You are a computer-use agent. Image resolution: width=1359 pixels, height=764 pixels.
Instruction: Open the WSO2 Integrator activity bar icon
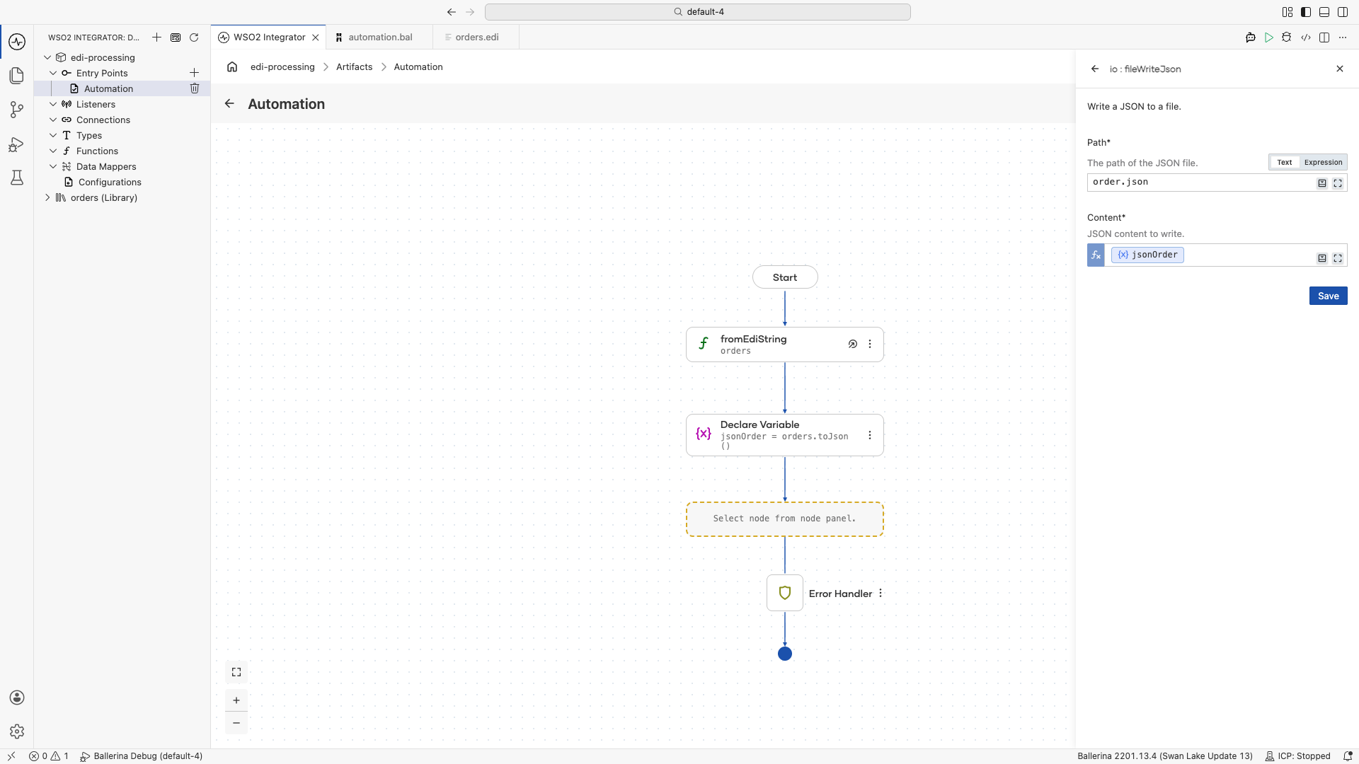tap(17, 42)
